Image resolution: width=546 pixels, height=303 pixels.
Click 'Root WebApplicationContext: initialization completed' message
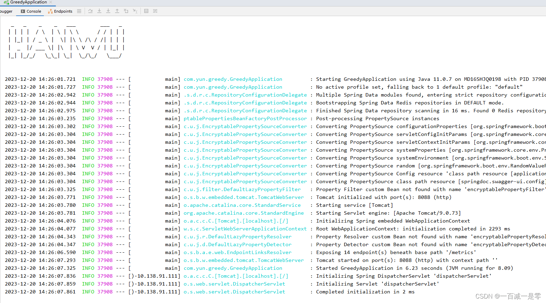click(x=413, y=229)
